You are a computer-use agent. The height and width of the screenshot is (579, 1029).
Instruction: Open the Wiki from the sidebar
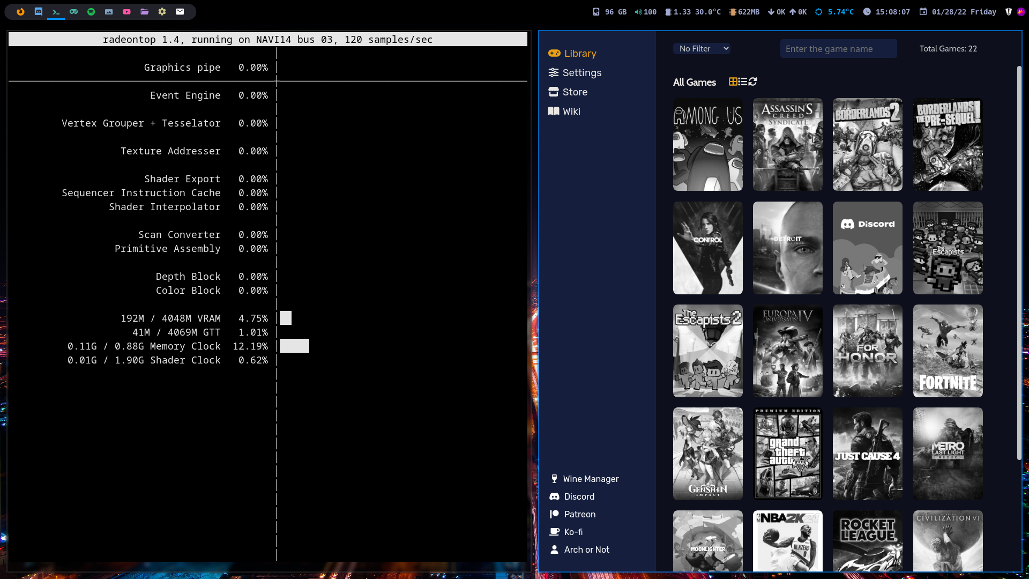pos(571,112)
